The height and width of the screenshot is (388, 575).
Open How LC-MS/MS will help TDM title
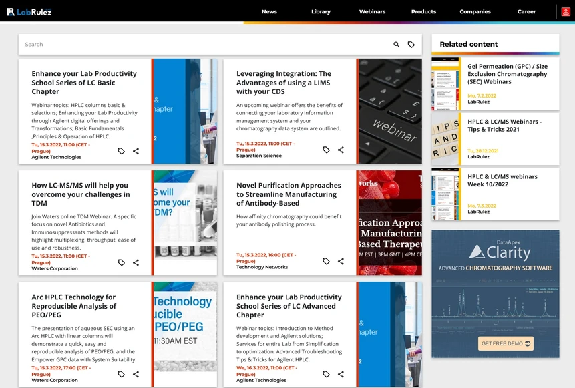point(80,194)
